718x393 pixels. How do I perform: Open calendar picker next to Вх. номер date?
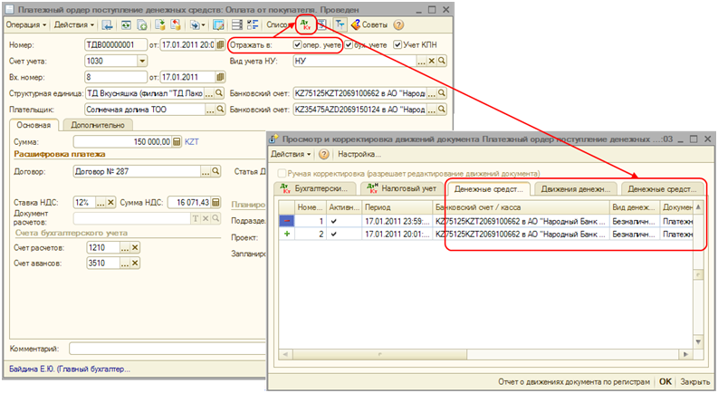[218, 77]
